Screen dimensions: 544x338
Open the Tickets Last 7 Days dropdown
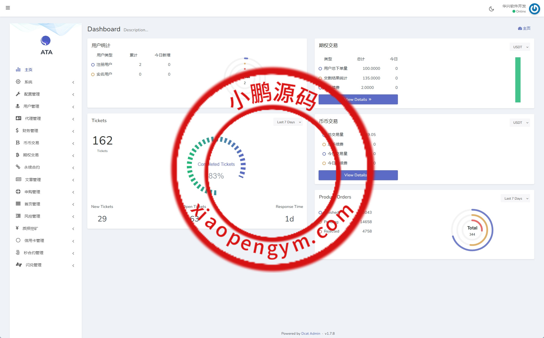tap(288, 122)
